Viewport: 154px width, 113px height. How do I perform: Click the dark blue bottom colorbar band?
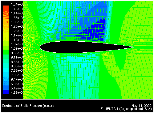[6, 92]
